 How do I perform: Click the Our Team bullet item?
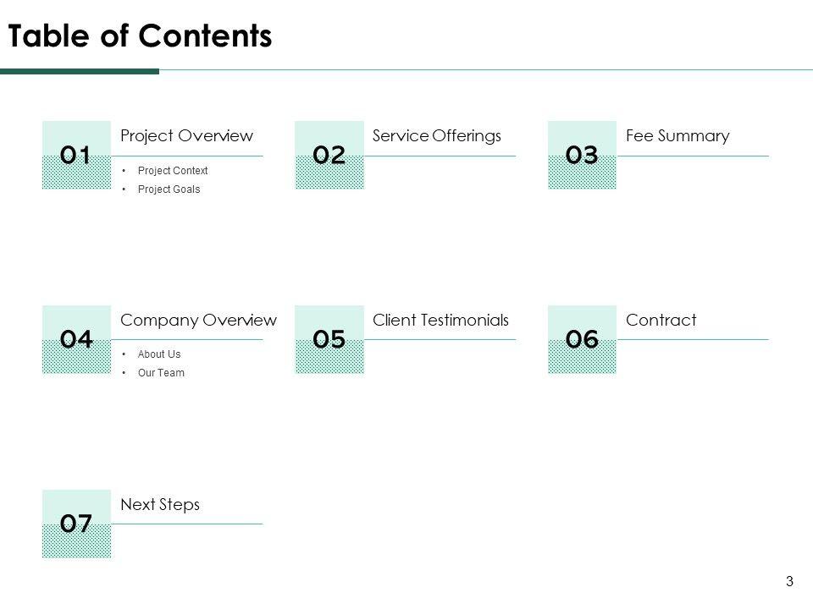click(160, 373)
